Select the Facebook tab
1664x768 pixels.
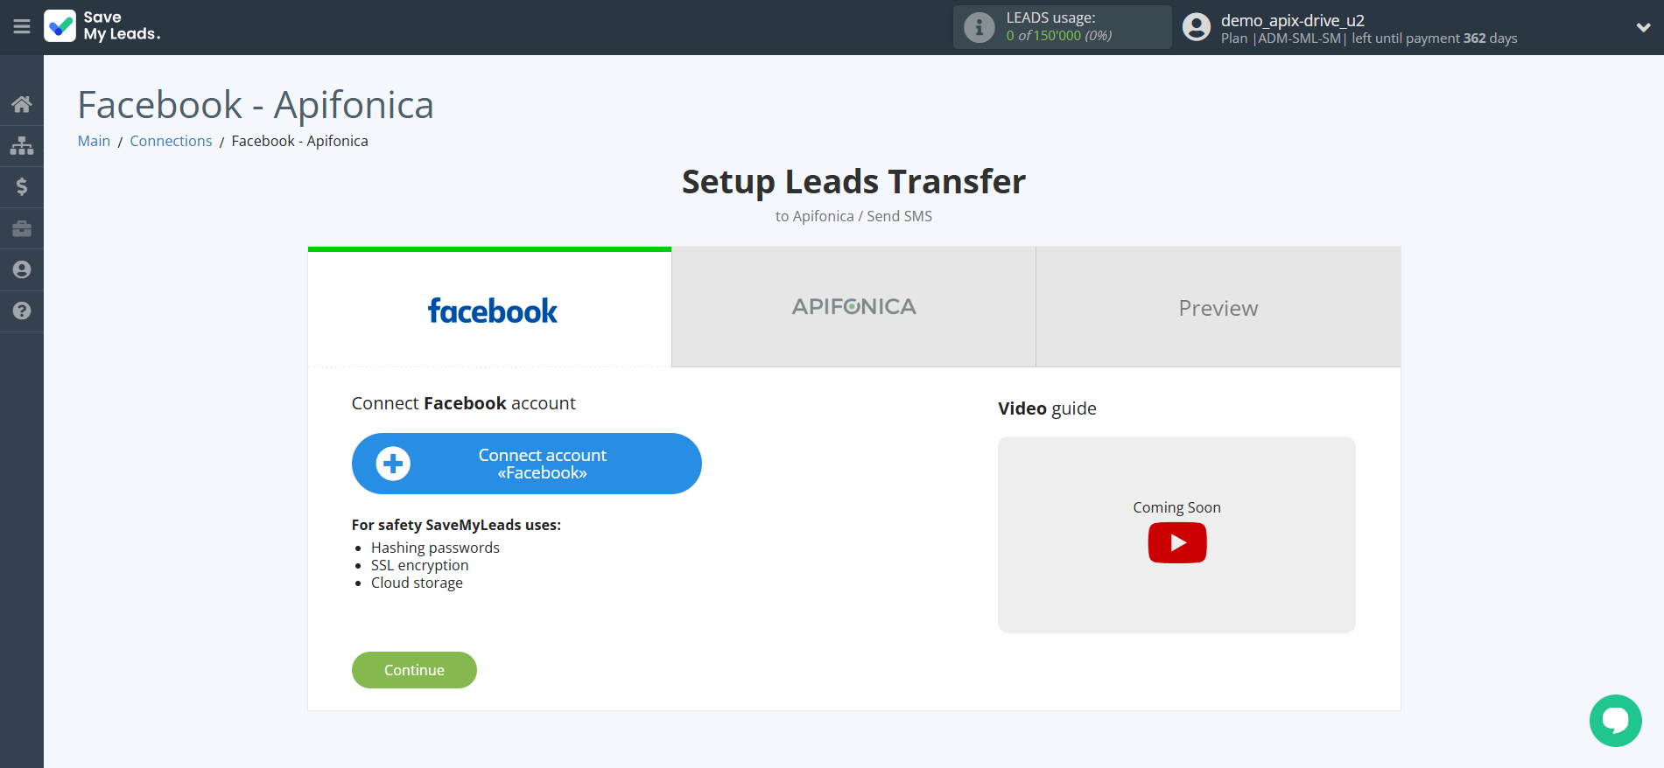click(490, 310)
